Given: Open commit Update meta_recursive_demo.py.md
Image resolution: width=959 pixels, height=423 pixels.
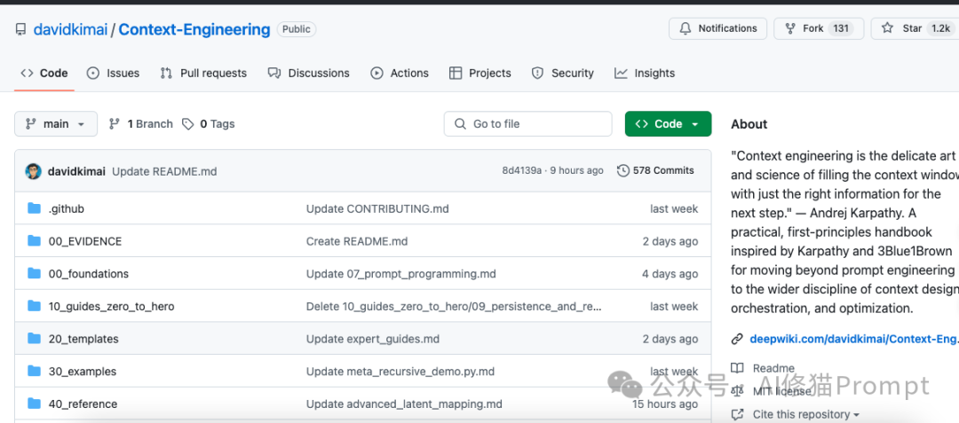Looking at the screenshot, I should [x=400, y=372].
